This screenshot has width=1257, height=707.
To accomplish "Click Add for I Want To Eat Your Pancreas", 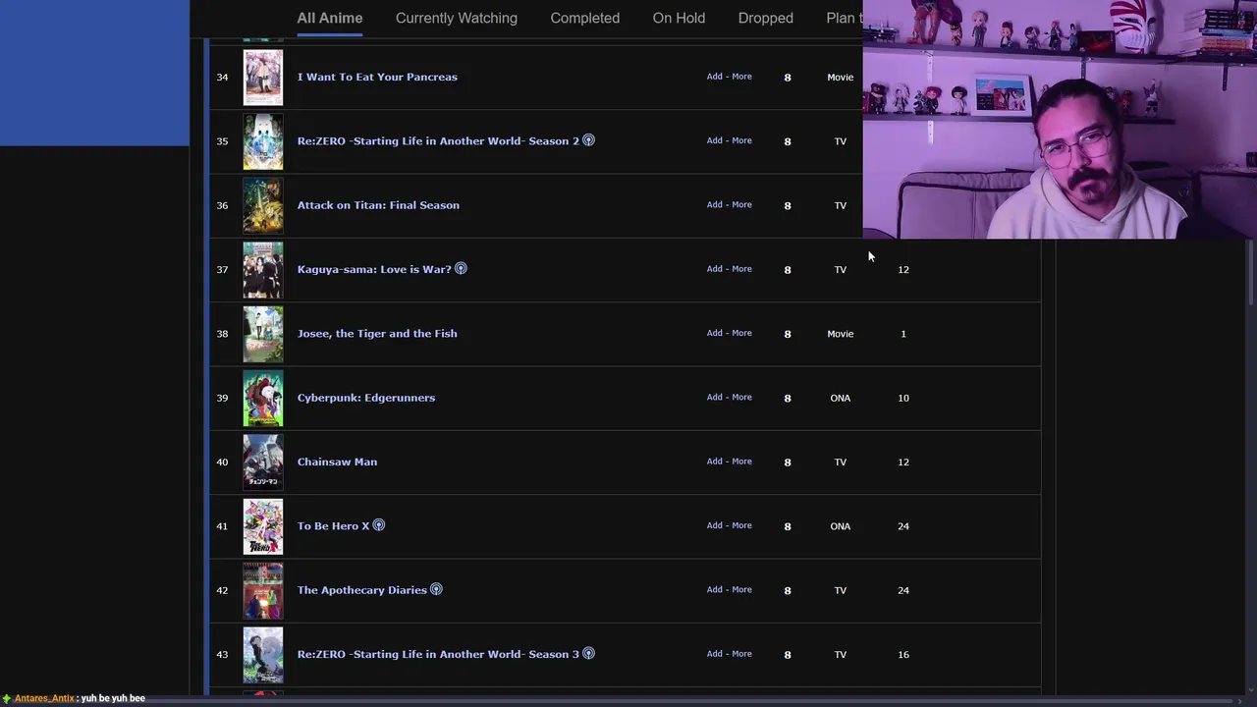I will pyautogui.click(x=715, y=77).
